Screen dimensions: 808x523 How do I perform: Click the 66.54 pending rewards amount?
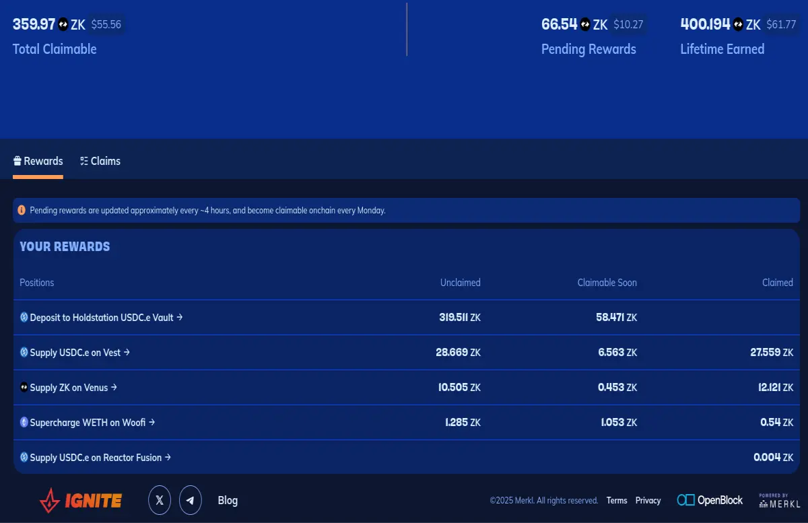[560, 25]
